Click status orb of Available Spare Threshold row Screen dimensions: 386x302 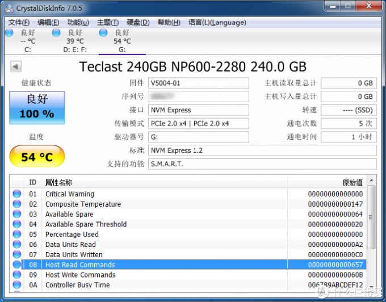click(17, 224)
